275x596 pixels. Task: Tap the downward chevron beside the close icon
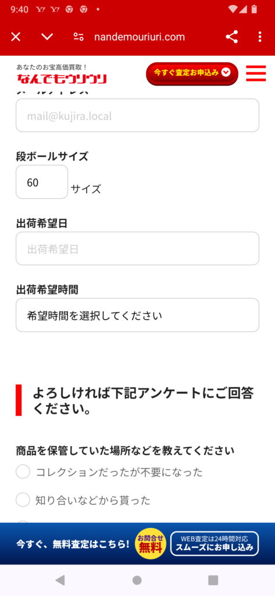tap(47, 37)
